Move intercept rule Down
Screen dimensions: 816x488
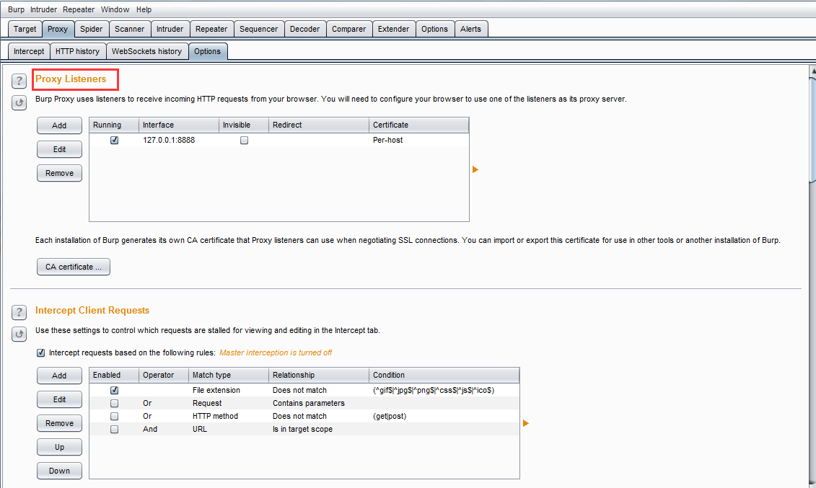pyautogui.click(x=59, y=471)
